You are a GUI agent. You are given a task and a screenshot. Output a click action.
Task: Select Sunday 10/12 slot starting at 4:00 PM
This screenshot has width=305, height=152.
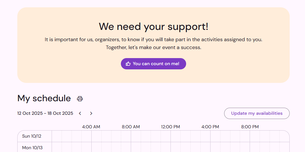[x=215, y=136]
